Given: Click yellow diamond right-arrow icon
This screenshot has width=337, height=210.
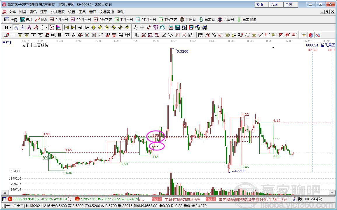Looking at the screenshot, I should (100, 27).
